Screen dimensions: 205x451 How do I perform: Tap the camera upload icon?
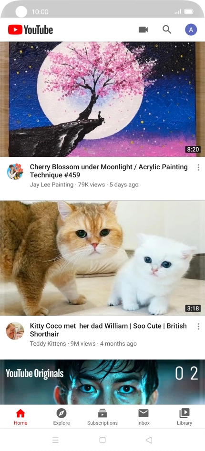point(143,30)
